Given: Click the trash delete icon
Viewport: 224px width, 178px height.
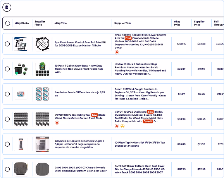Looking at the screenshot, I should [x=7, y=7].
